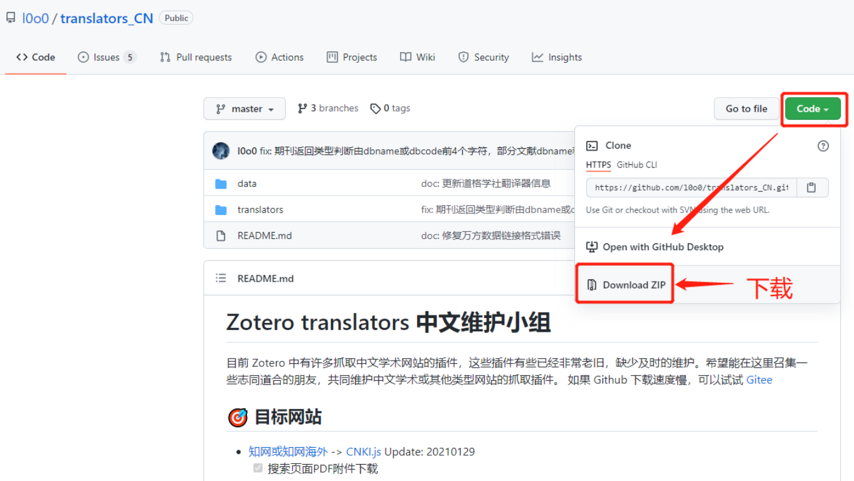Open the 知网或知网海外 link
854x481 pixels.
click(288, 452)
